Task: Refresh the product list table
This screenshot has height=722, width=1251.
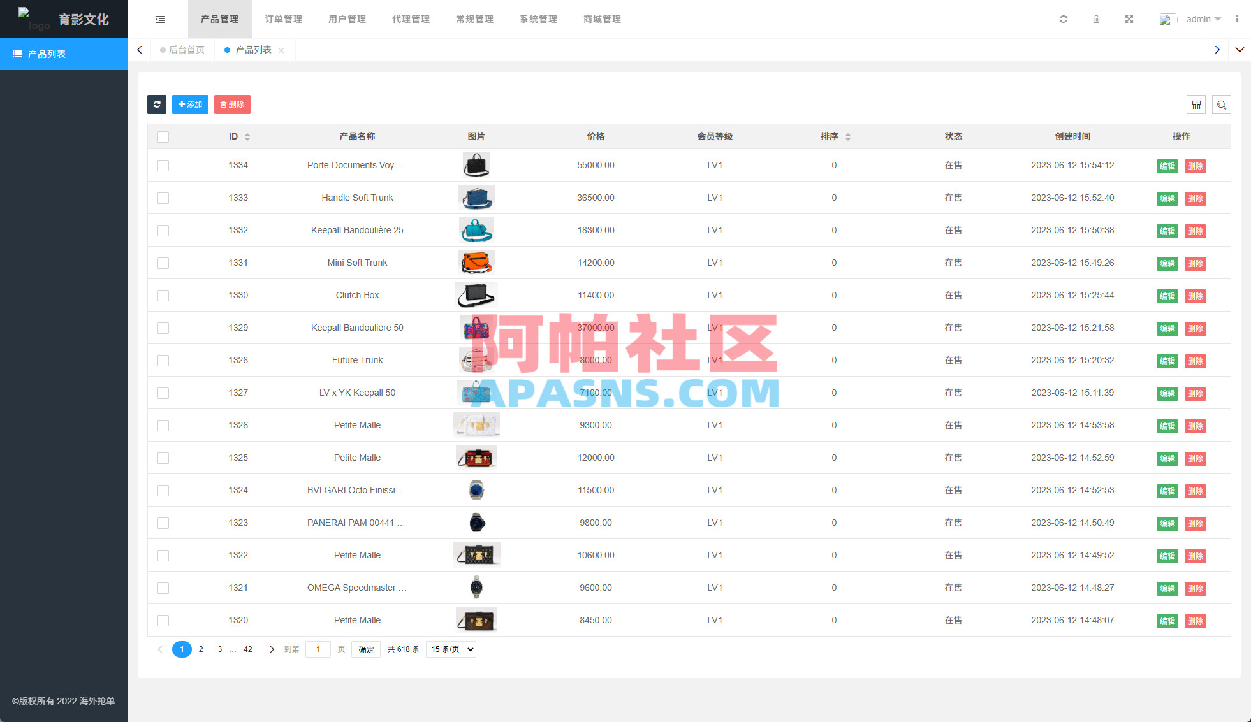Action: coord(157,105)
